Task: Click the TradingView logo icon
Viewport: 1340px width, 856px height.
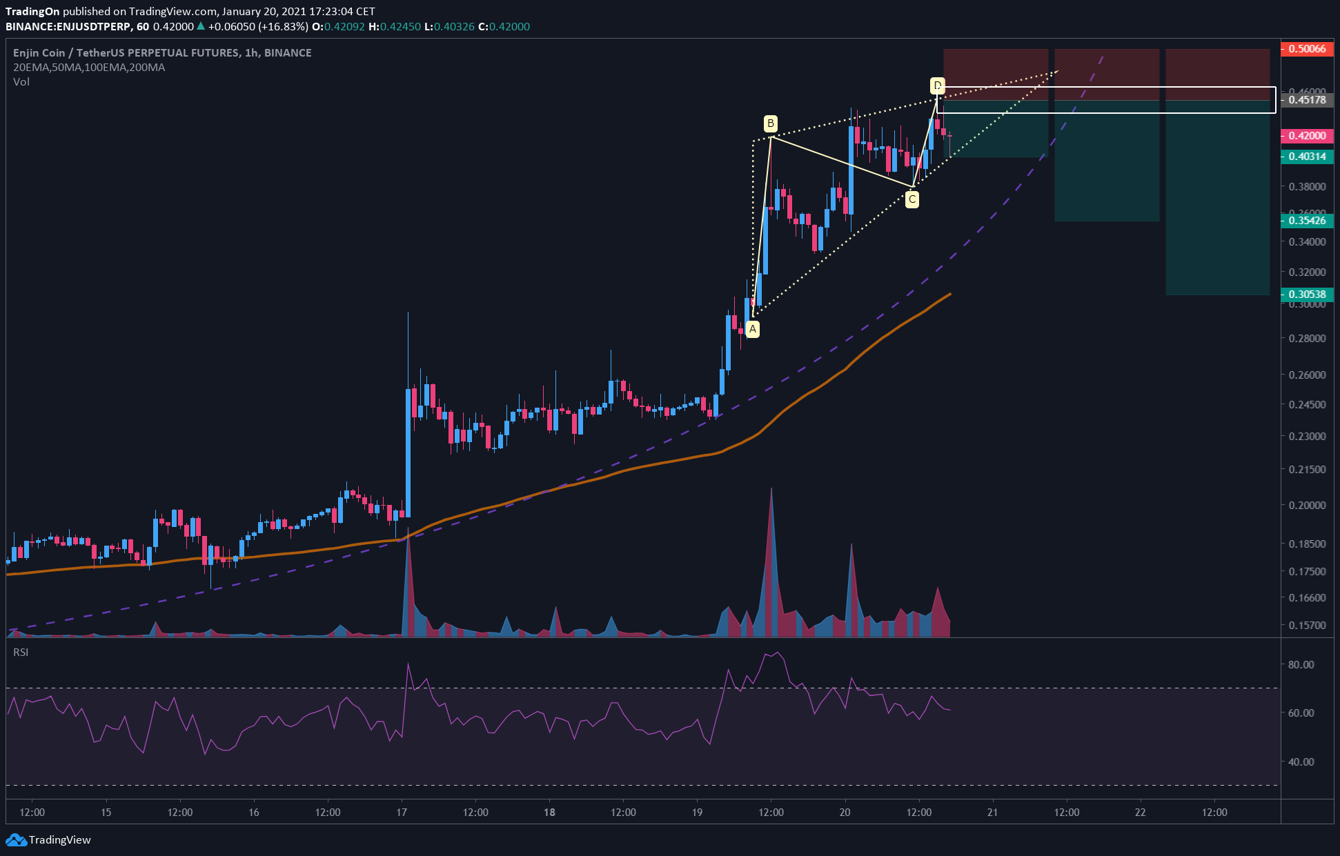Action: [16, 839]
